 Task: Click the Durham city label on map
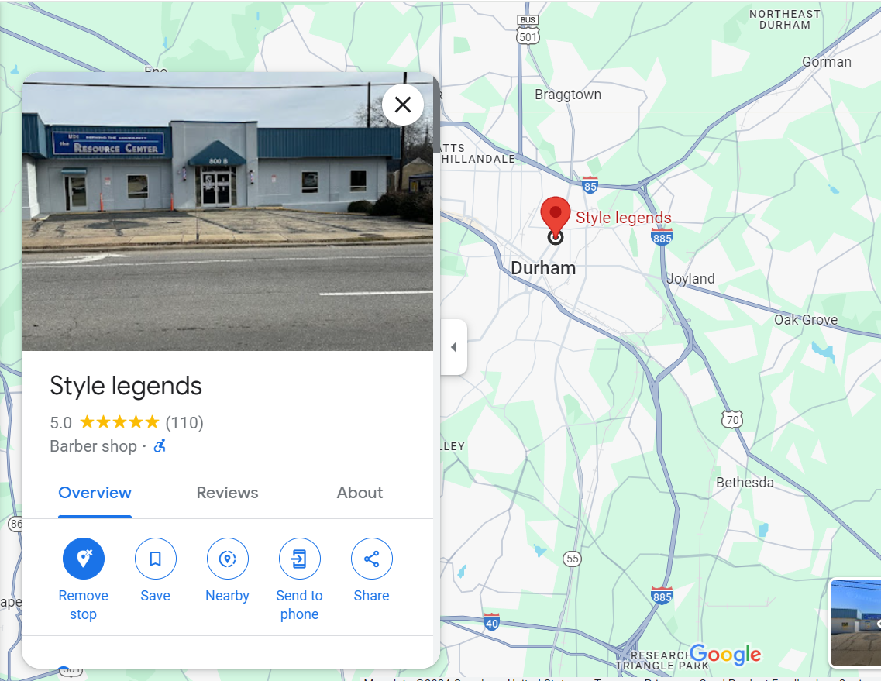tap(542, 268)
